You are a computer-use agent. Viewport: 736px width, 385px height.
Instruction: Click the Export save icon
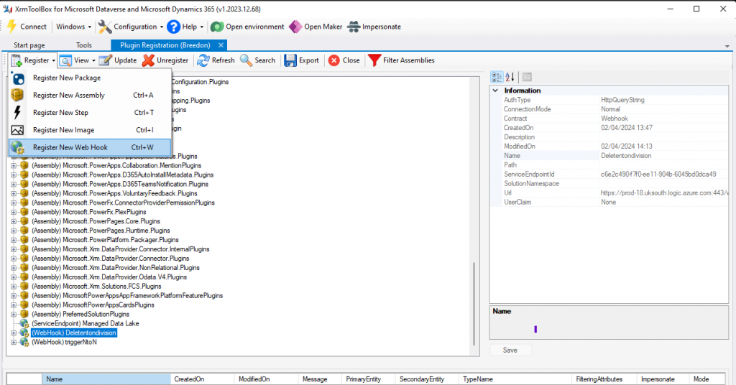tap(290, 60)
